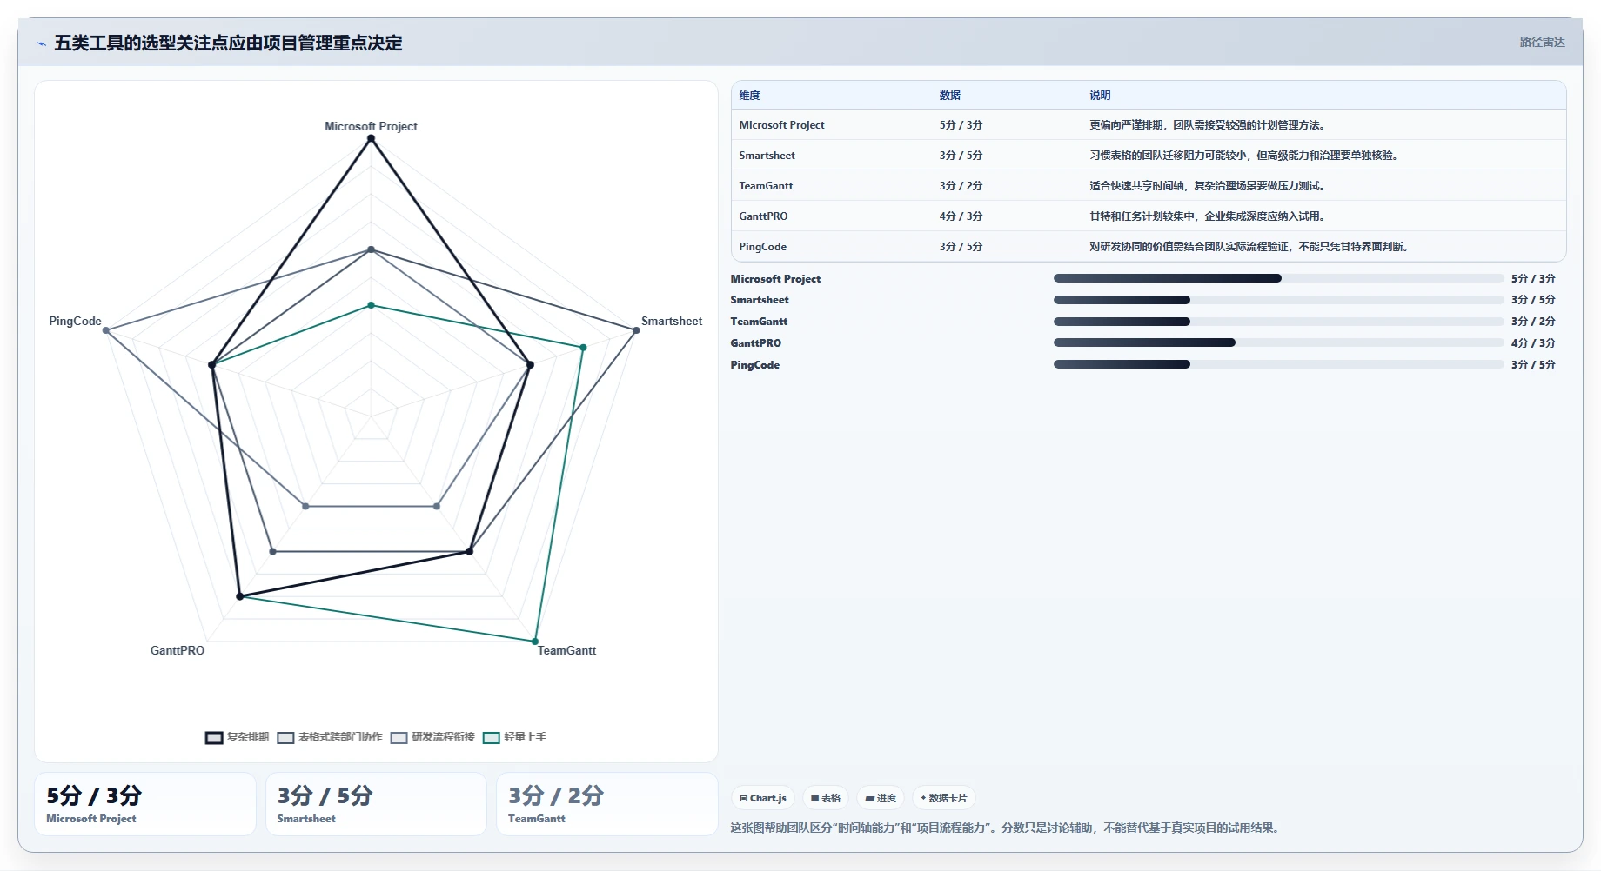Click the green data point at TeamGantt vertex
The width and height of the screenshot is (1601, 871).
coord(535,642)
